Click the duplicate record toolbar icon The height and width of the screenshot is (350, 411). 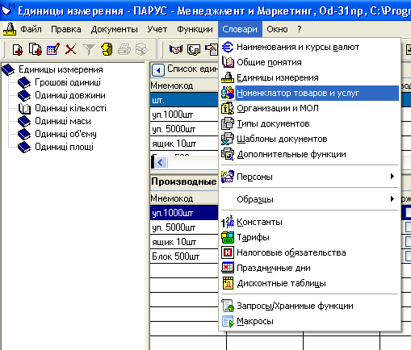coord(36,49)
